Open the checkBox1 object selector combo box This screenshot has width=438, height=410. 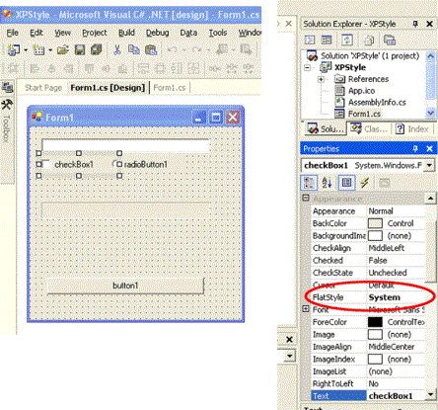tap(429, 165)
